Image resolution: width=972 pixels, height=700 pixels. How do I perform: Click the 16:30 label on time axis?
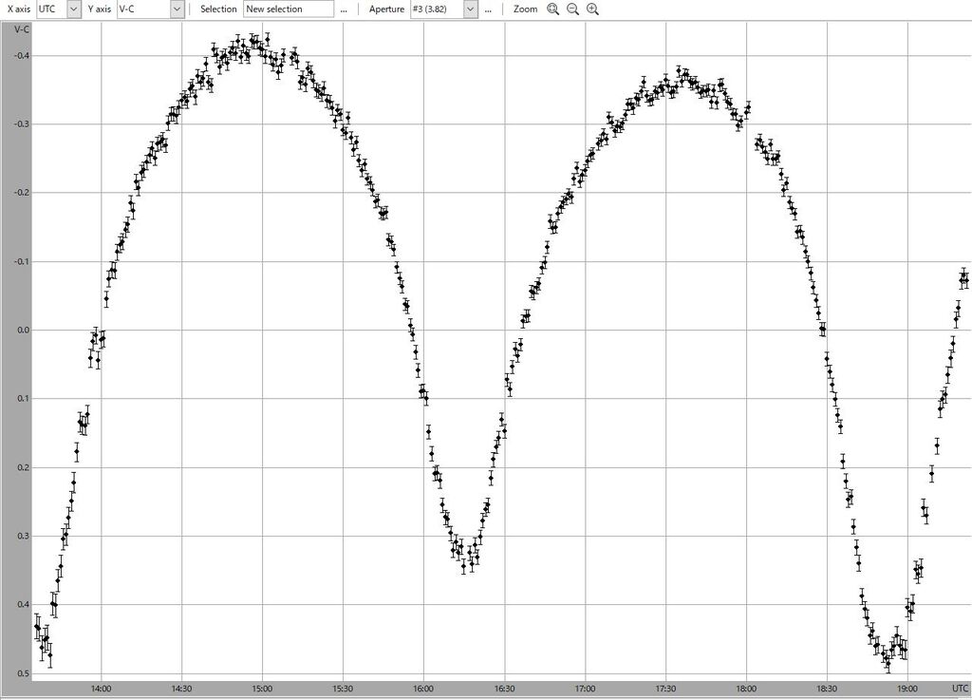[505, 689]
